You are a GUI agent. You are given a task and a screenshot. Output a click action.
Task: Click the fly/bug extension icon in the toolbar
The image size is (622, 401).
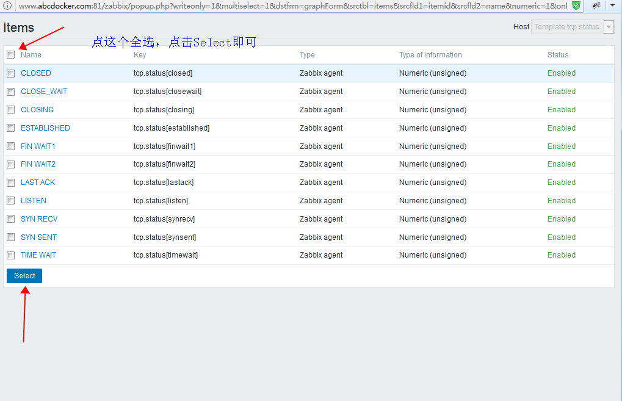(595, 5)
